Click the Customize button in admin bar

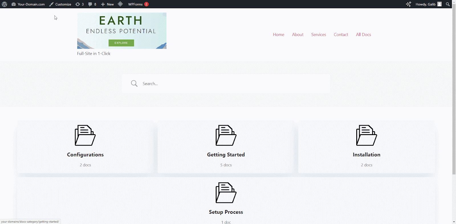(60, 4)
